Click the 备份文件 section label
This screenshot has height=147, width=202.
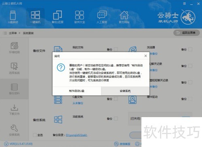tap(39, 51)
